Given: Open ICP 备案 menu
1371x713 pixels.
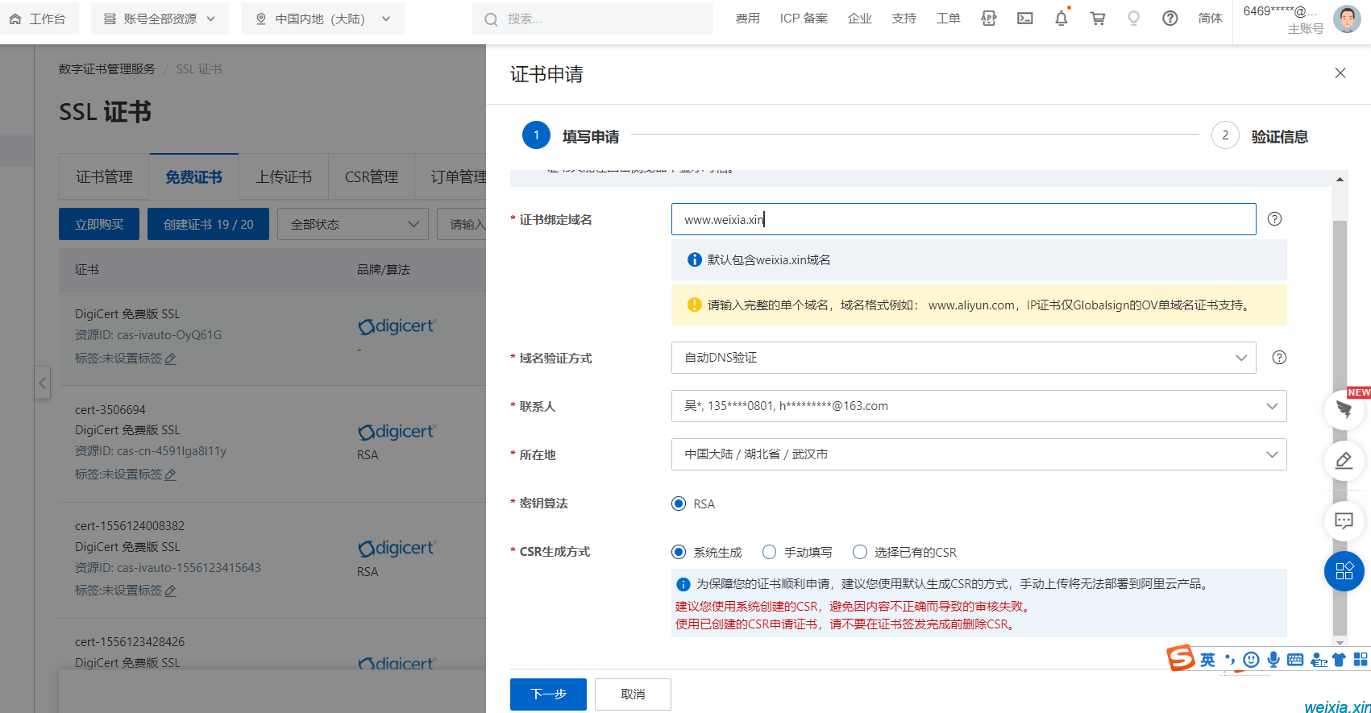Looking at the screenshot, I should 804,18.
